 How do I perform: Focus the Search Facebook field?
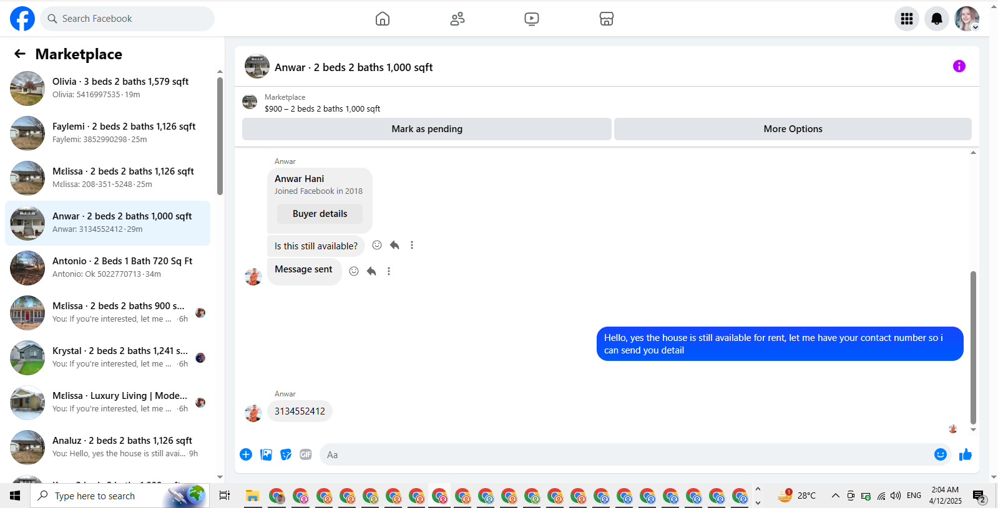[x=127, y=19]
